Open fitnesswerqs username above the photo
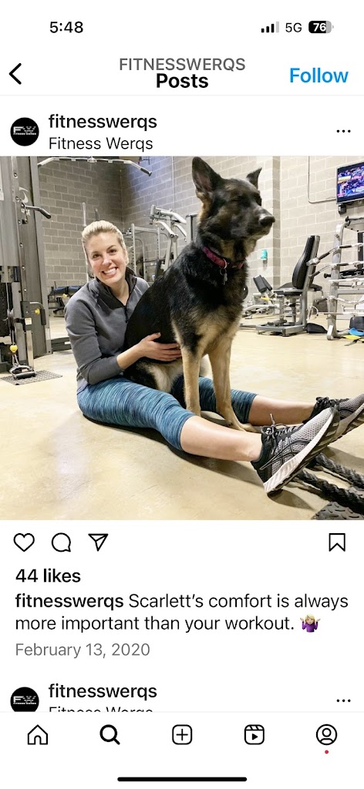Viewport: 364px width, 789px height. (x=103, y=121)
